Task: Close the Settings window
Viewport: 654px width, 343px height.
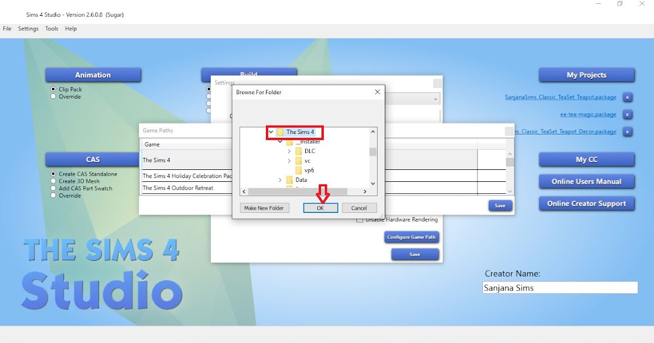Action: 437,83
